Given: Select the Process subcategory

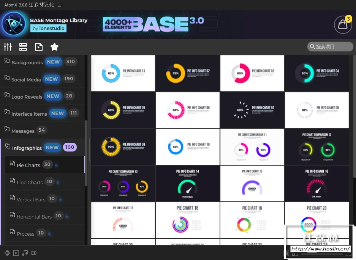Looking at the screenshot, I should click(x=45, y=233).
